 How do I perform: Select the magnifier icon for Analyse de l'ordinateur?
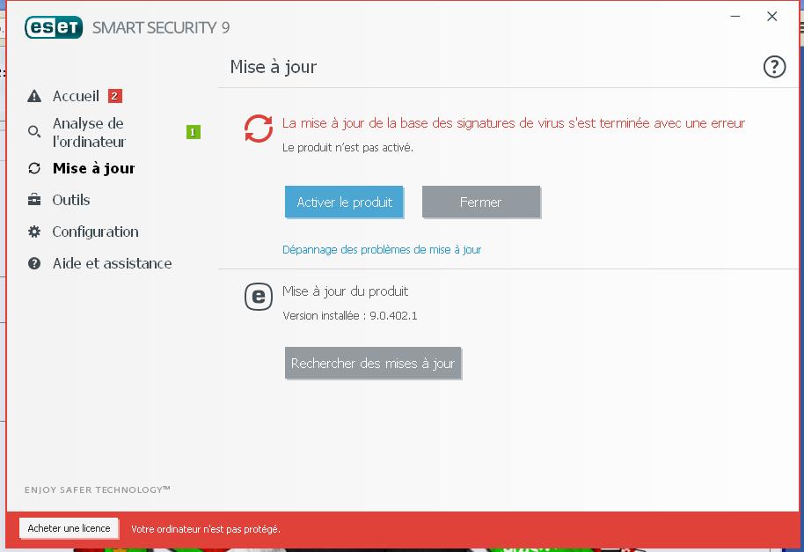[34, 132]
